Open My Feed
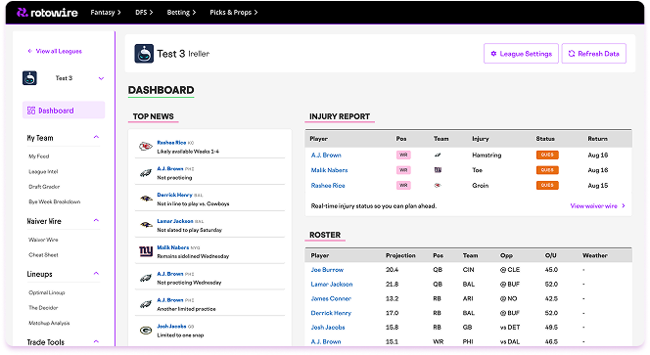 38,156
